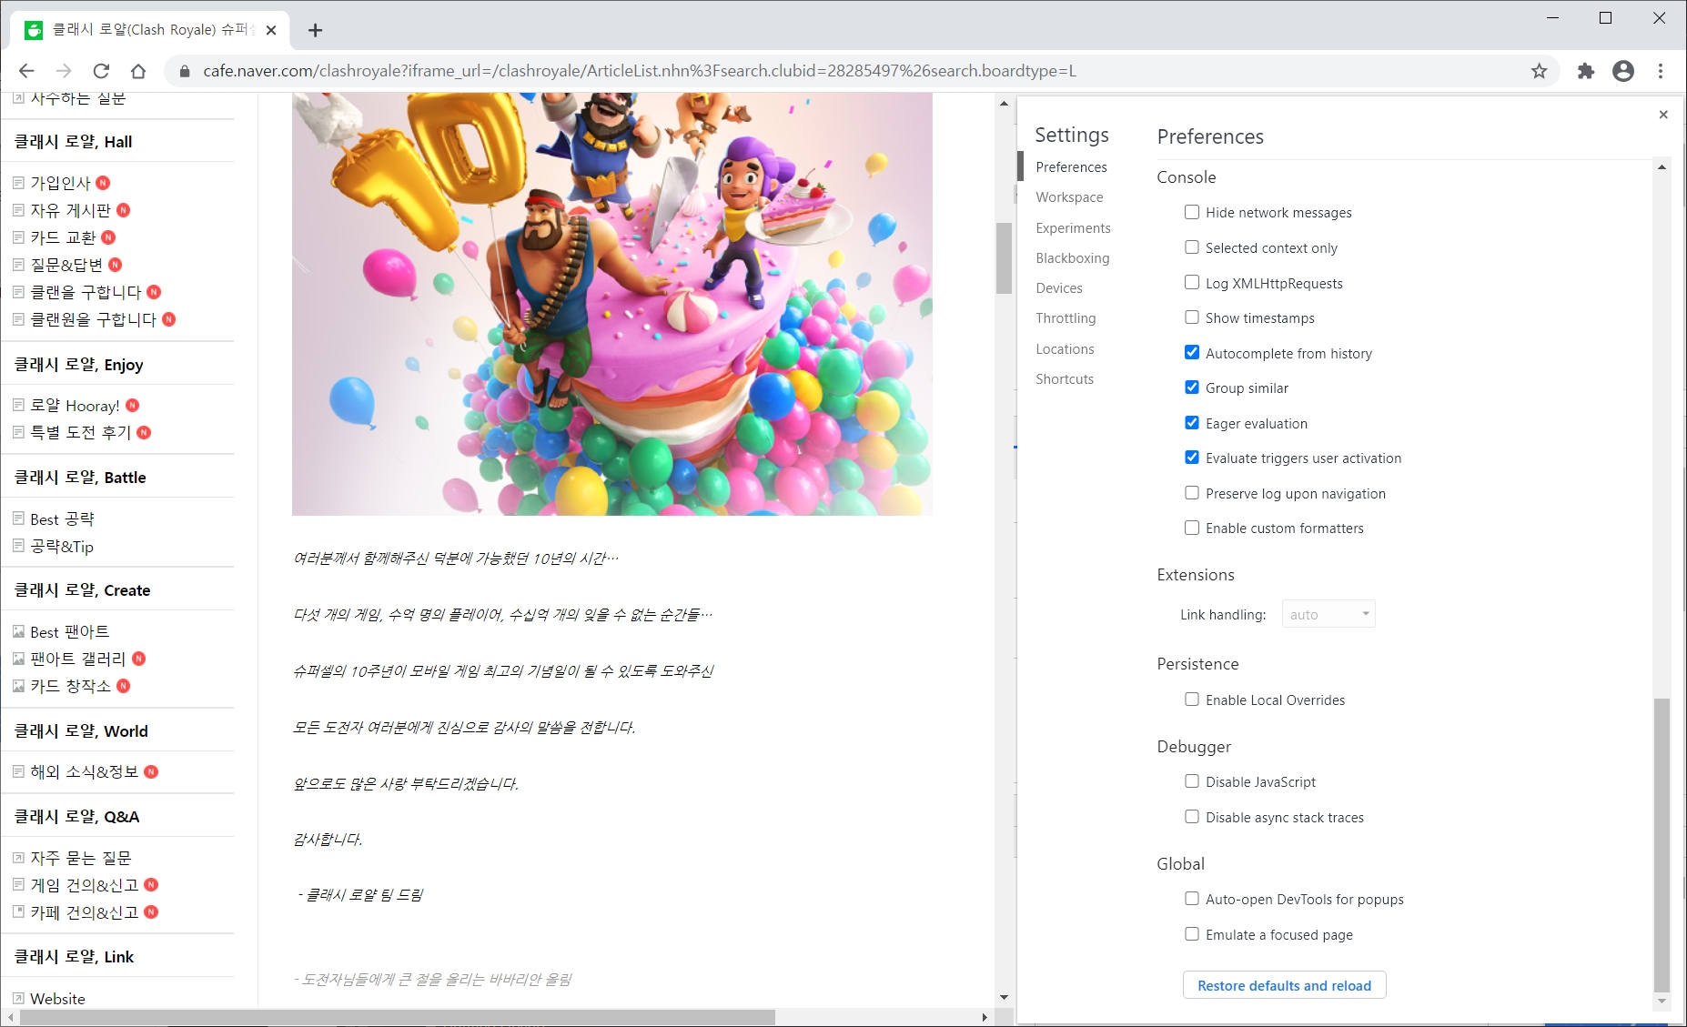Screen dimensions: 1687x1027
Task: Open the Shortcuts settings tab
Action: (x=1065, y=379)
